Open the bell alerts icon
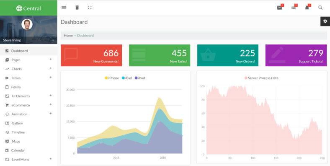Image resolution: width=330 pixels, height=166 pixels. click(307, 8)
